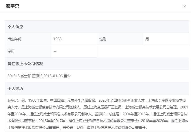Close the 茆宇忠 profile dialog

(x=185, y=6)
